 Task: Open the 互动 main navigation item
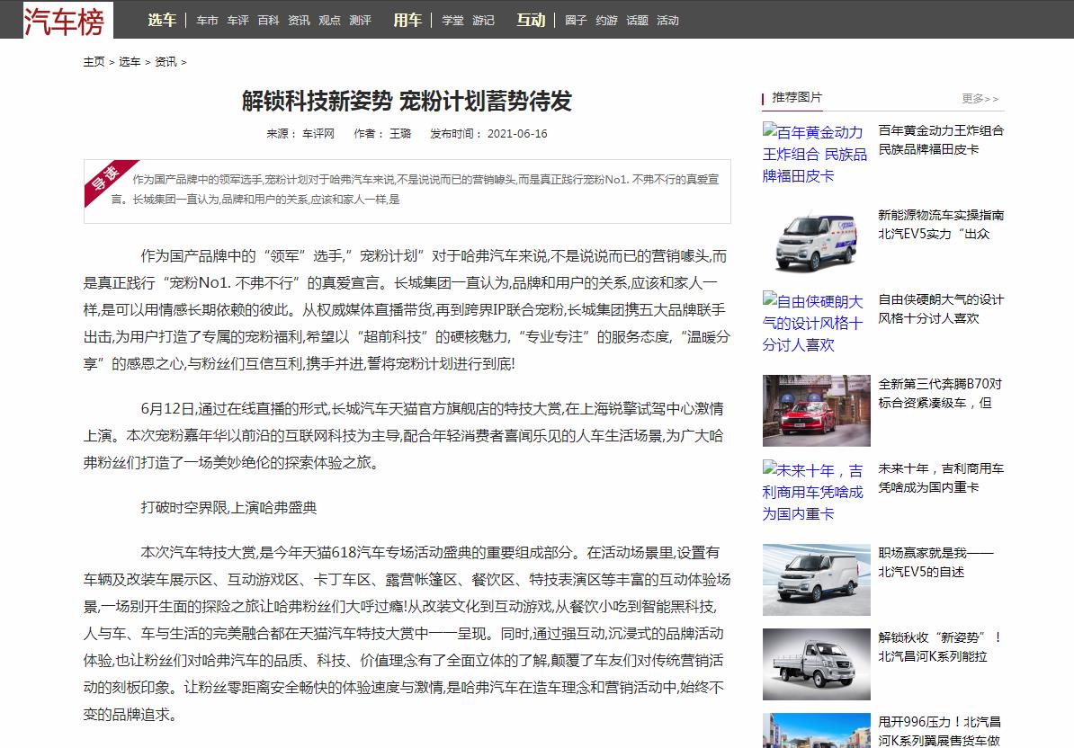530,20
